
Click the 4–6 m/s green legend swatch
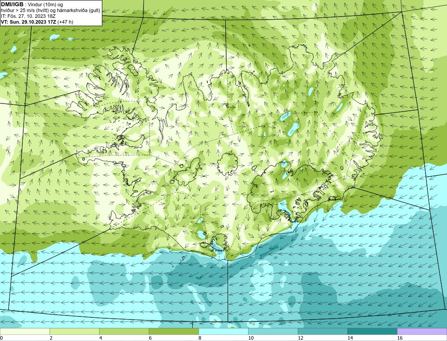[124, 331]
